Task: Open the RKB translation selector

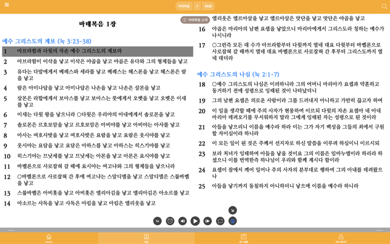Action: click(x=208, y=6)
